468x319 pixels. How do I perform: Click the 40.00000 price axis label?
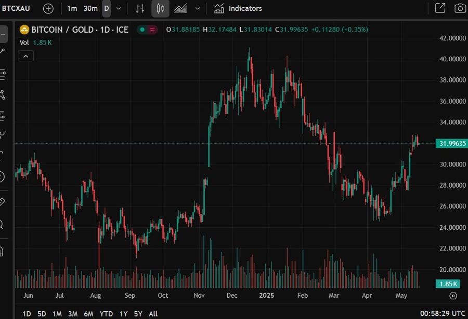452,59
